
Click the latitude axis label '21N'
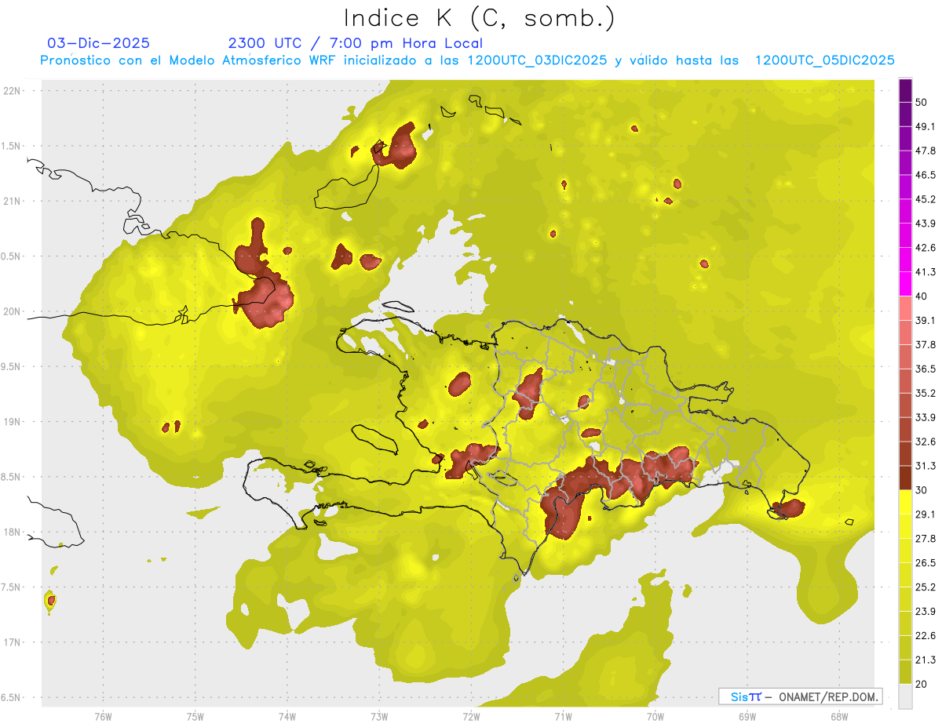click(x=11, y=201)
